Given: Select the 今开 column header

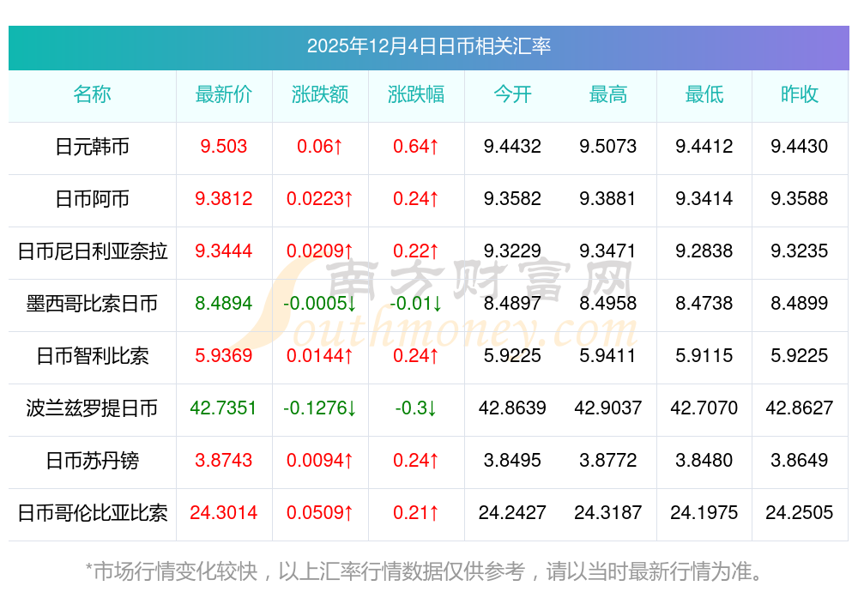Looking at the screenshot, I should point(512,94).
